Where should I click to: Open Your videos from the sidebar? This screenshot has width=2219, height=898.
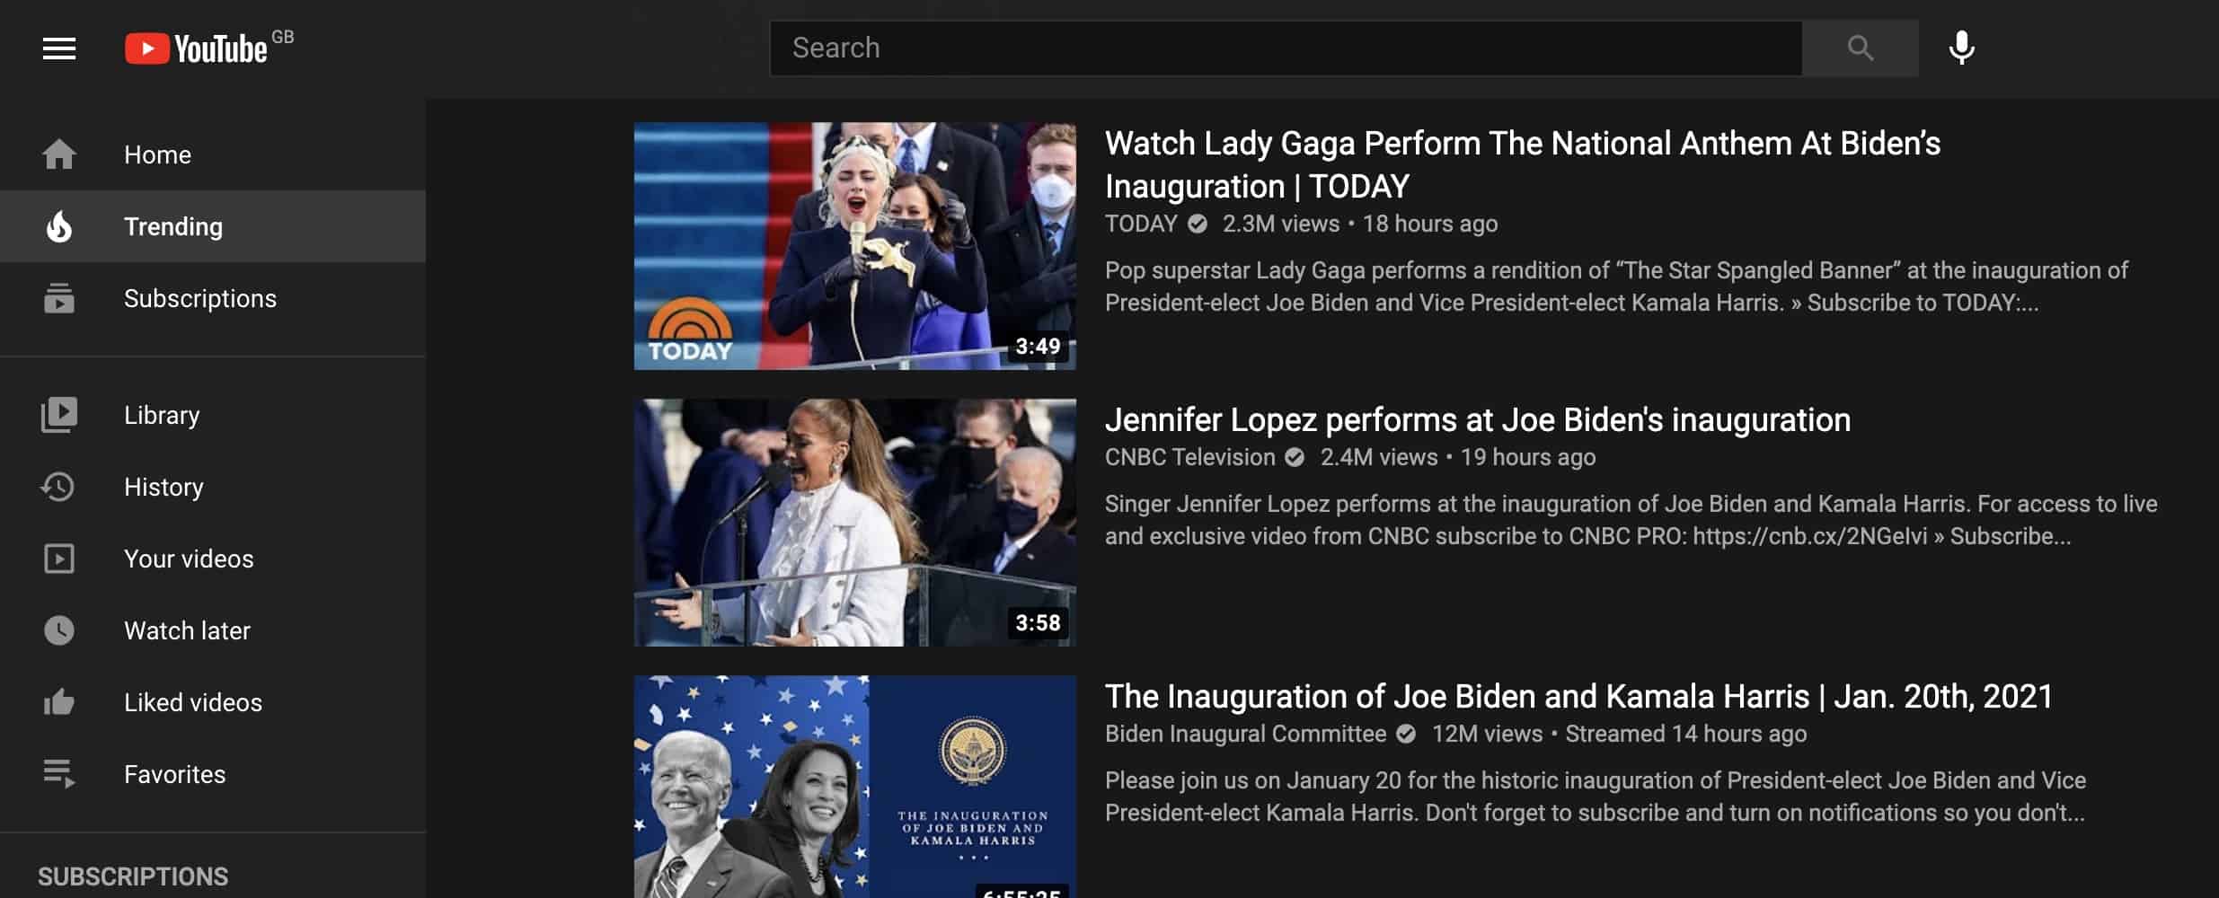pyautogui.click(x=213, y=559)
